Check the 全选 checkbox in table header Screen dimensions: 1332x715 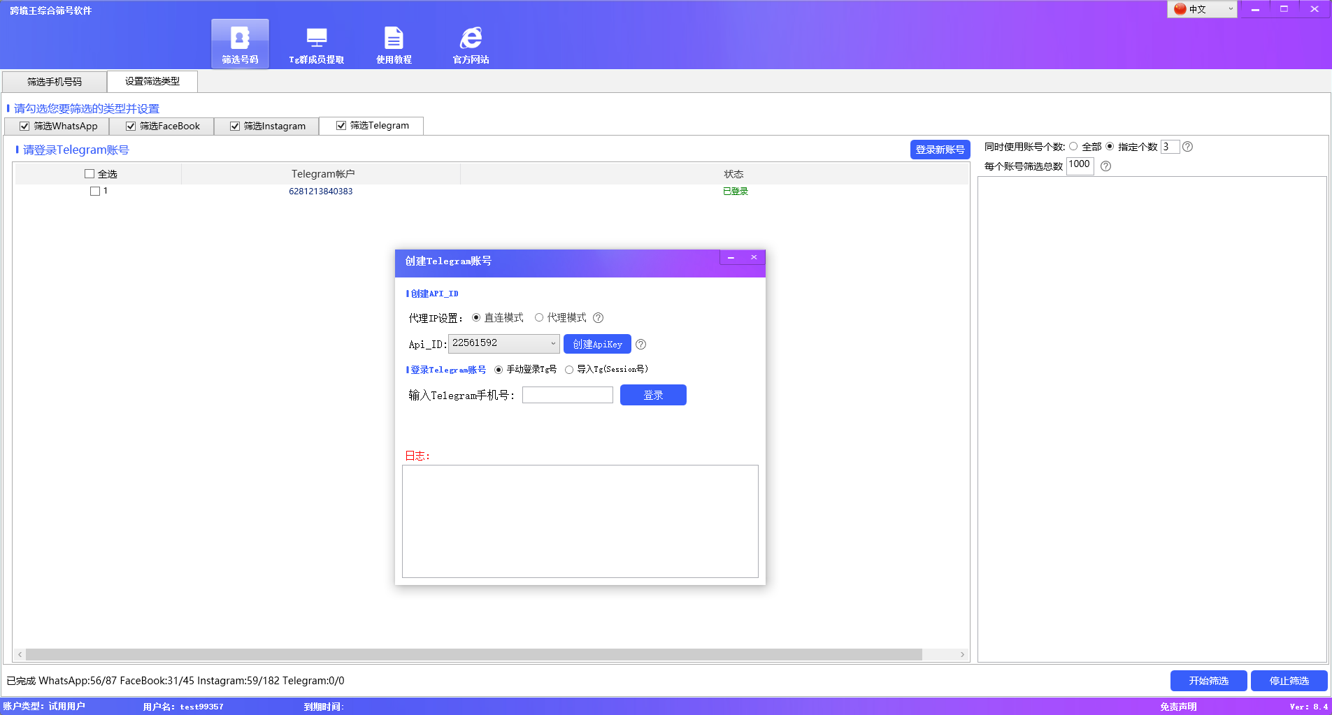tap(89, 174)
